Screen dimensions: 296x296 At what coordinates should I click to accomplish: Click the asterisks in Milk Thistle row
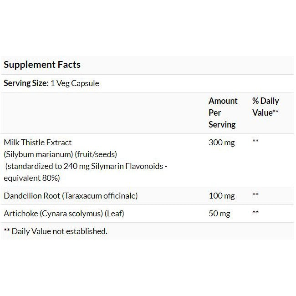coord(255,142)
